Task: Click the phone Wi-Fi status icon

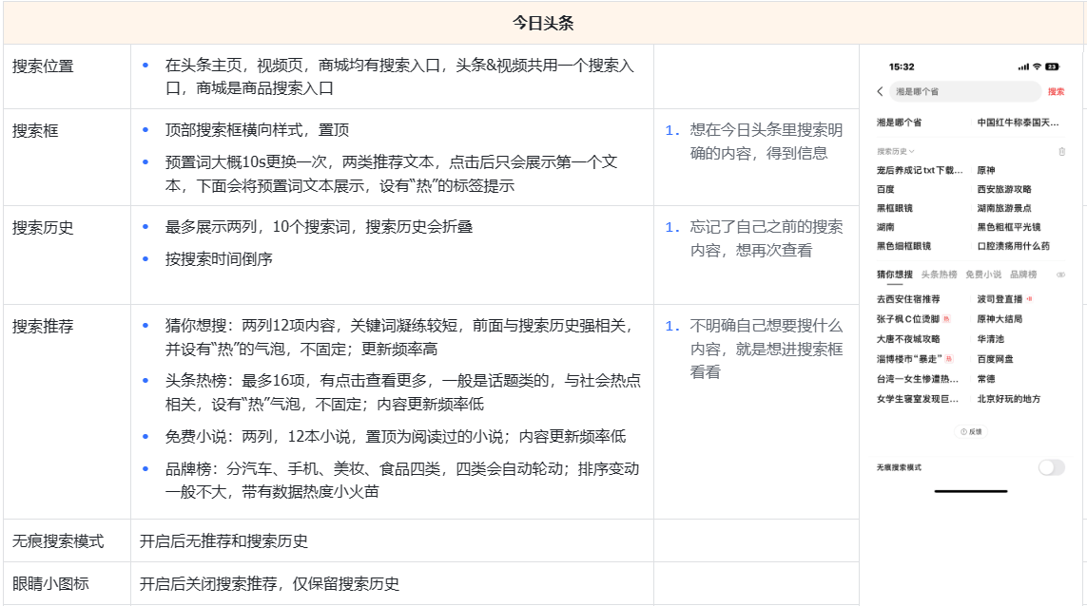Action: pos(1038,66)
